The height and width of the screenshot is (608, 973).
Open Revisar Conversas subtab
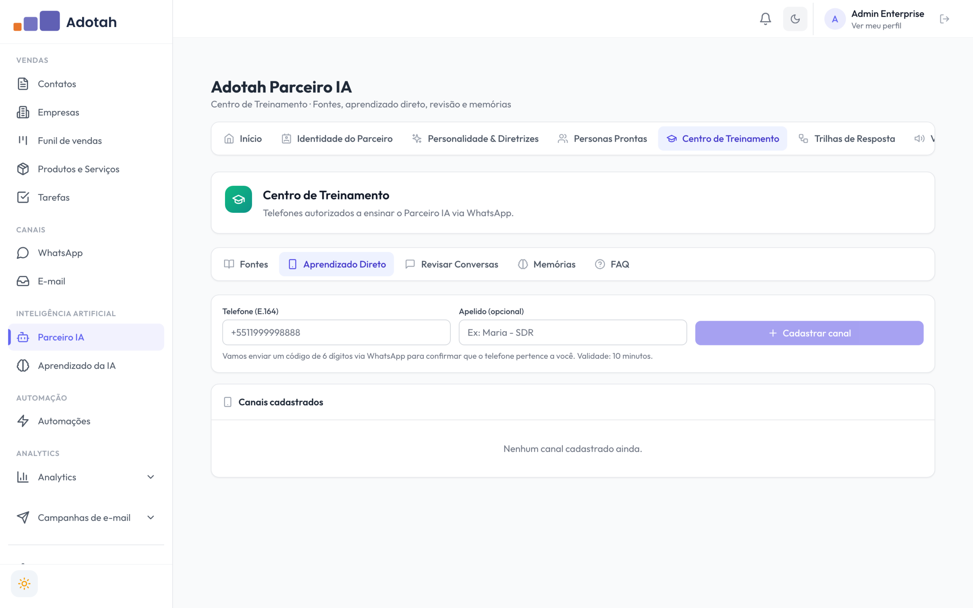click(452, 264)
